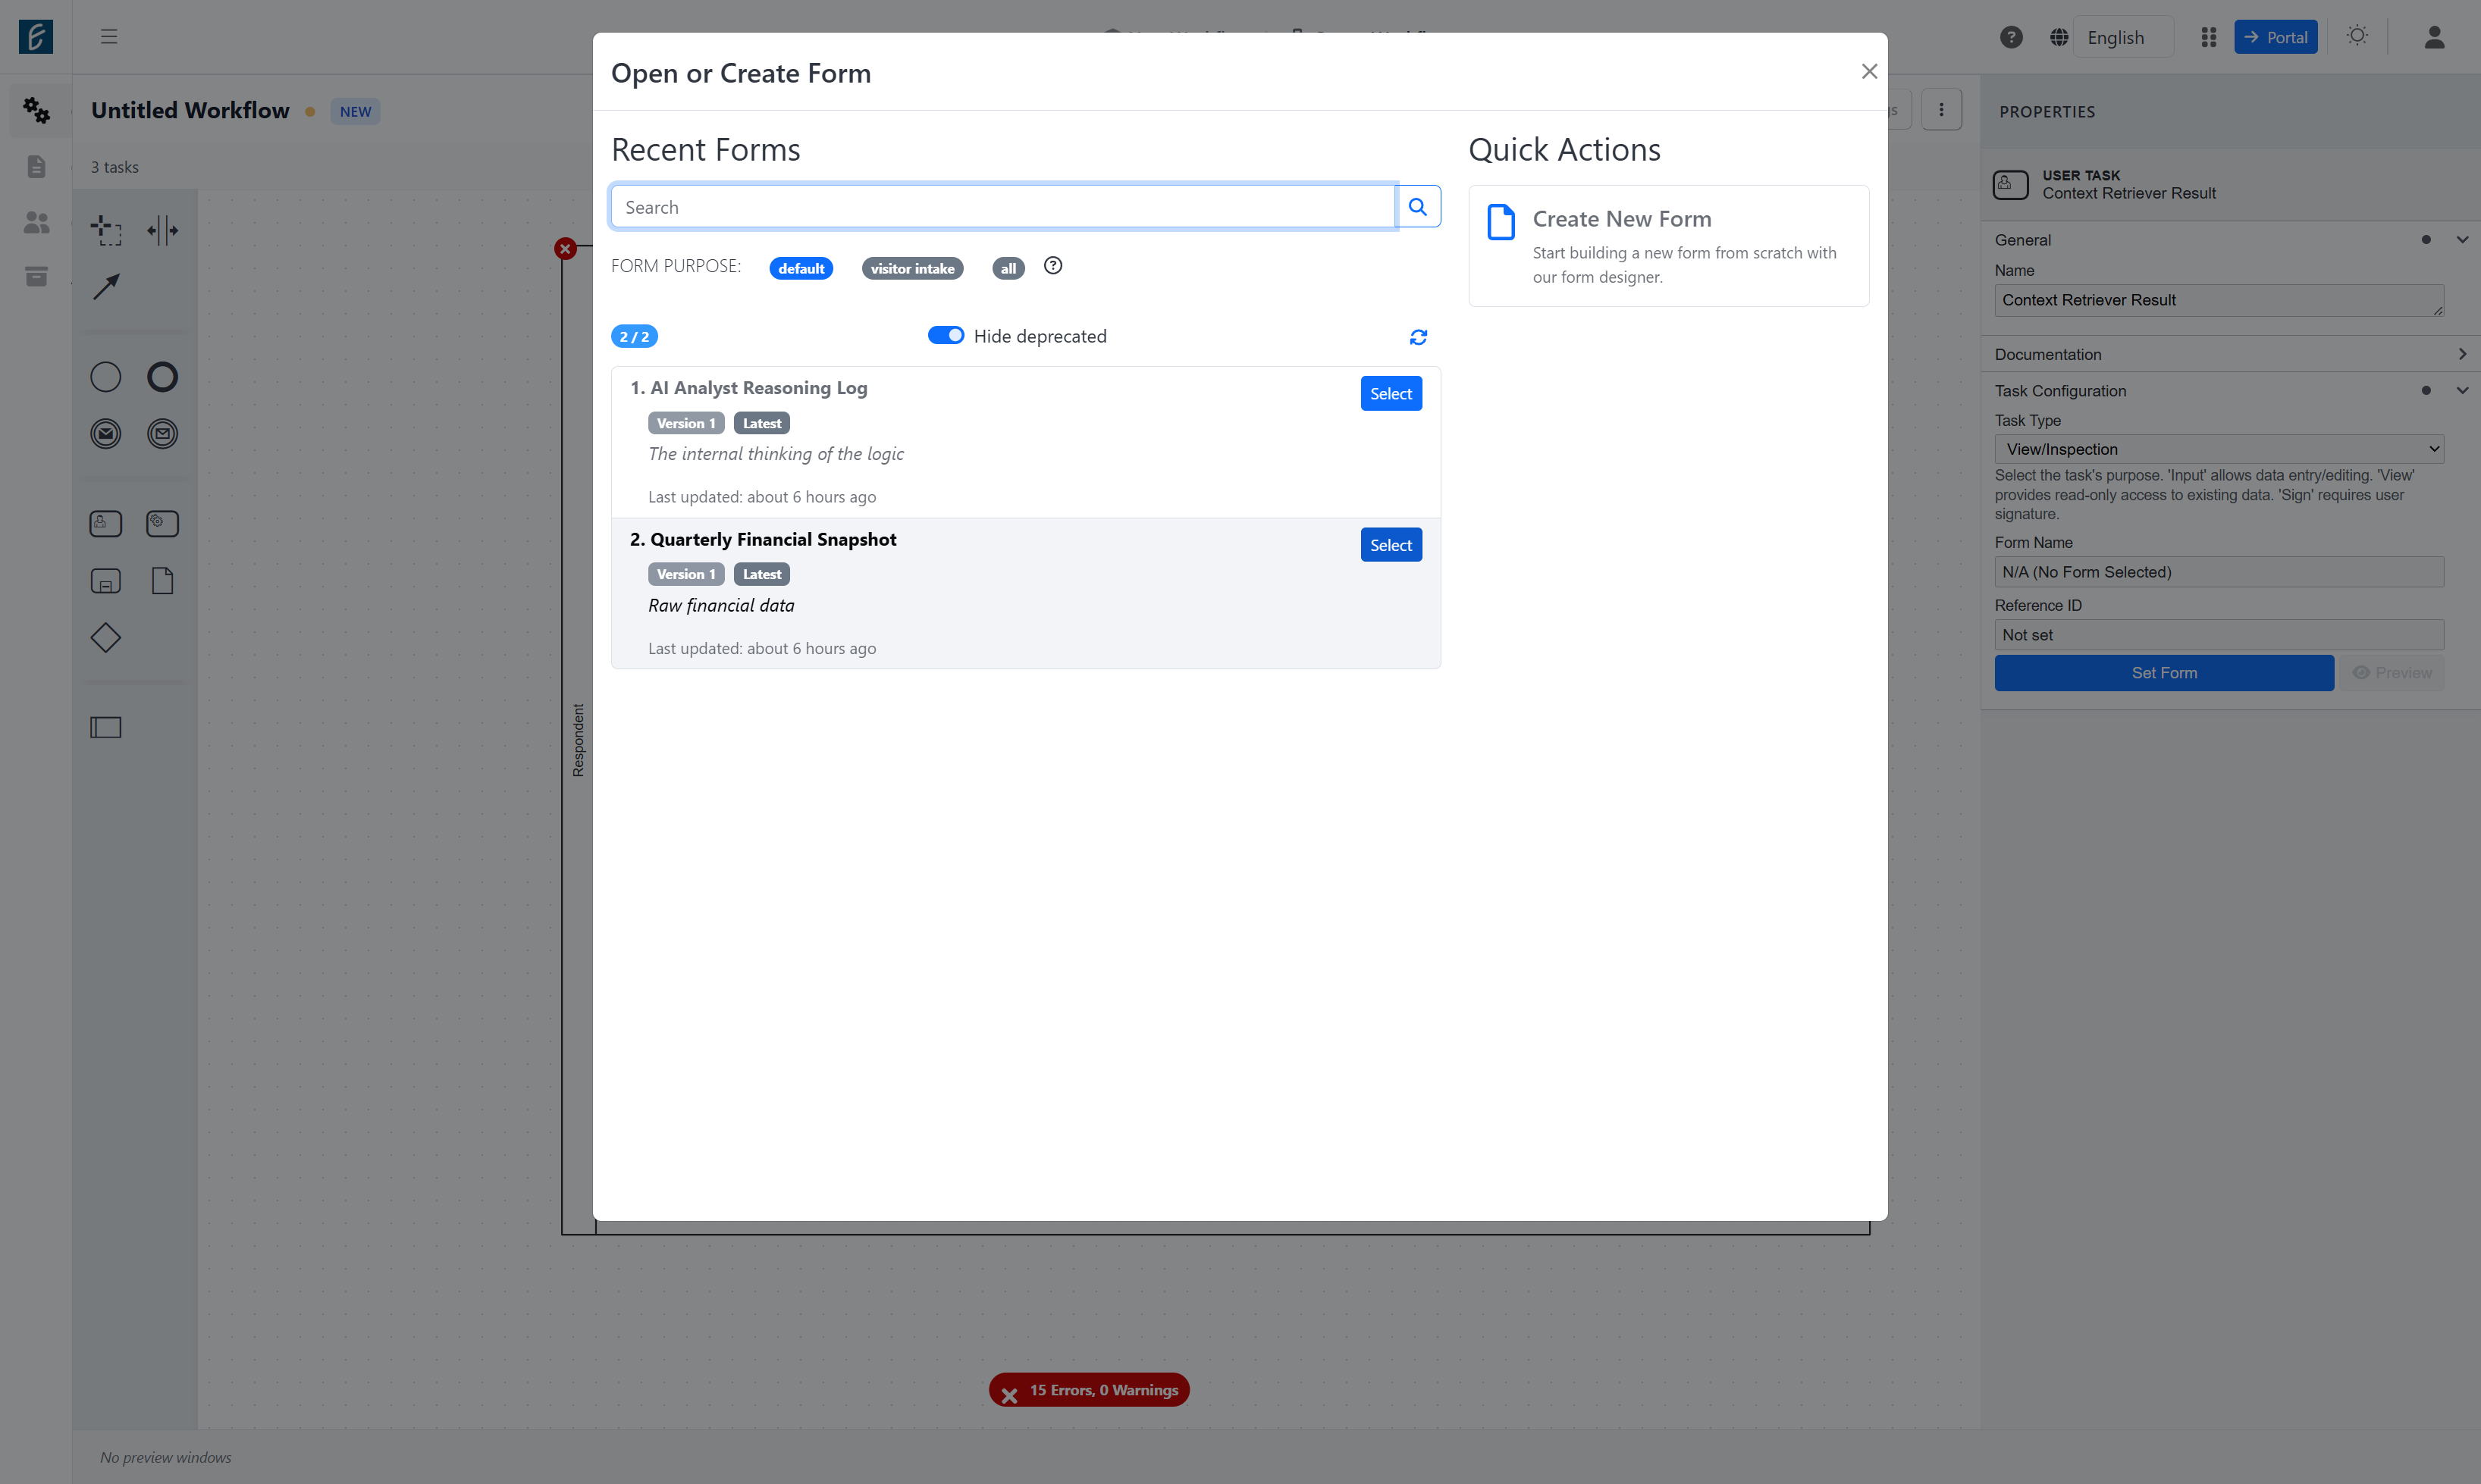Collapse the General section
The width and height of the screenshot is (2481, 1484).
2462,240
